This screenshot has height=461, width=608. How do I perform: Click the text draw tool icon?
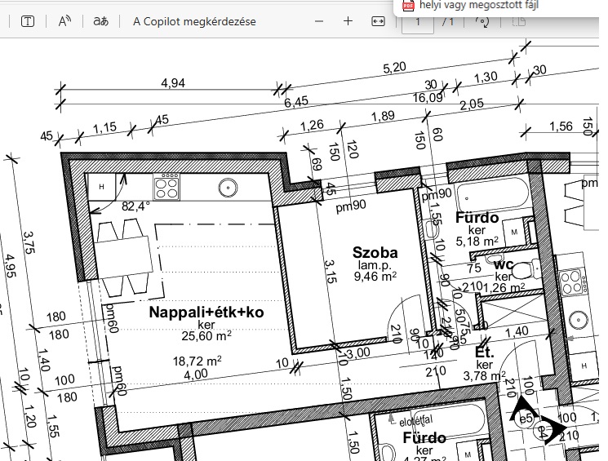[x=28, y=21]
